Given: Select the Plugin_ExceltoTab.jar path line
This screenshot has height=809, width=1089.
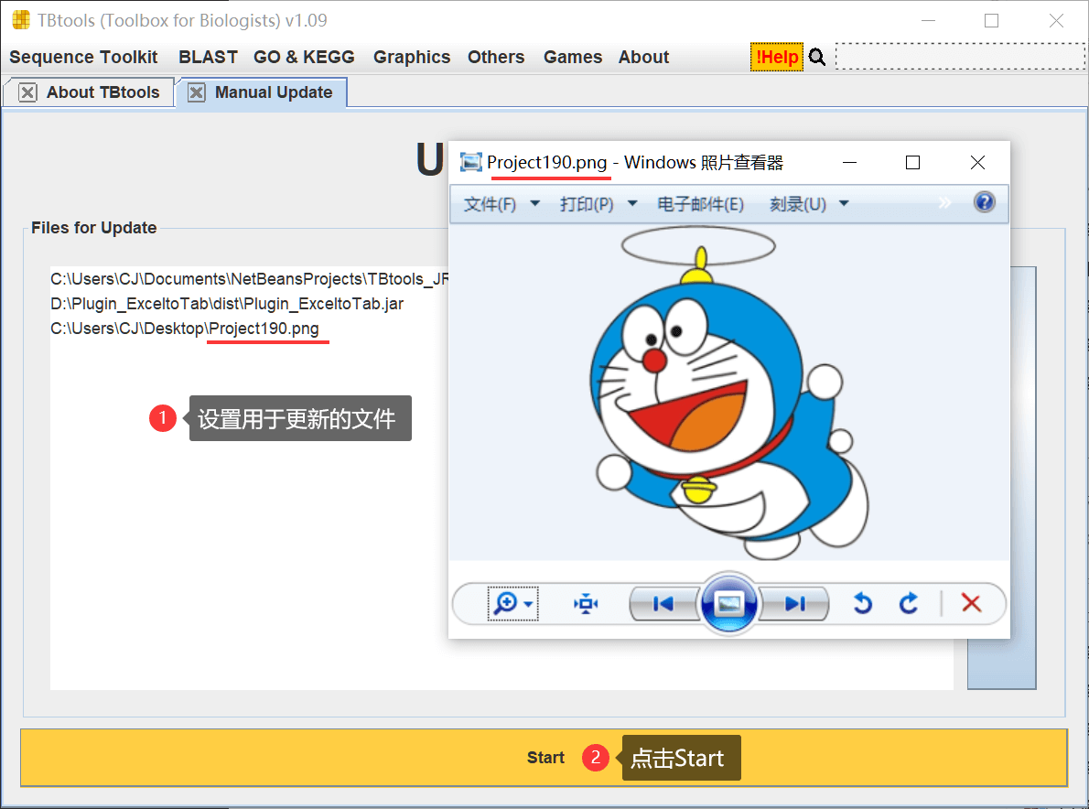Looking at the screenshot, I should (x=227, y=304).
